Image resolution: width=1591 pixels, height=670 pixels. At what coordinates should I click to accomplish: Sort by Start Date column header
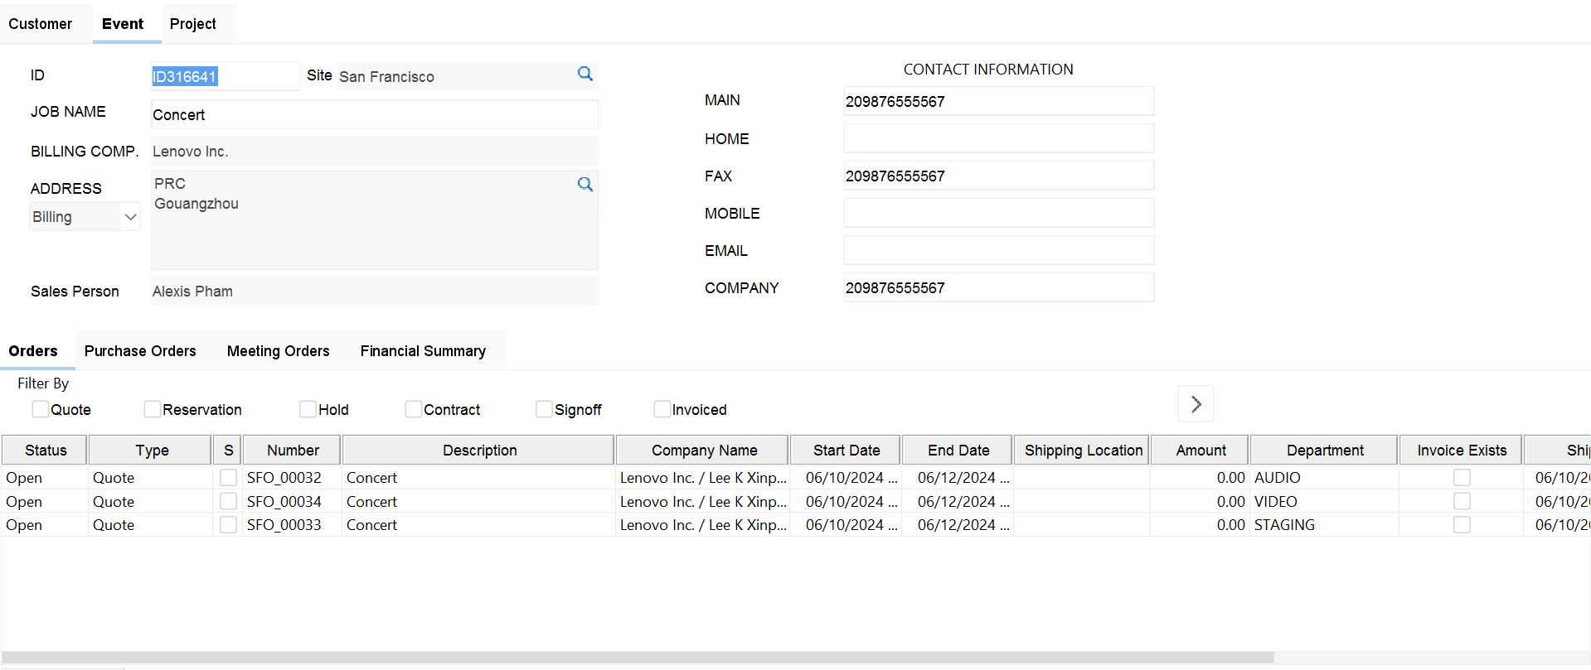[846, 451]
